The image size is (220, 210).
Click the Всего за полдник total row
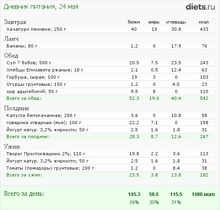tap(109, 137)
